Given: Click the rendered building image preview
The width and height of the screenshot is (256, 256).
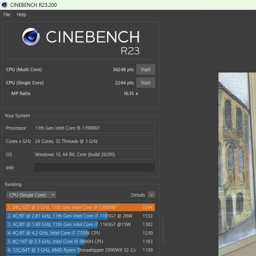Looking at the screenshot, I should click(237, 164).
